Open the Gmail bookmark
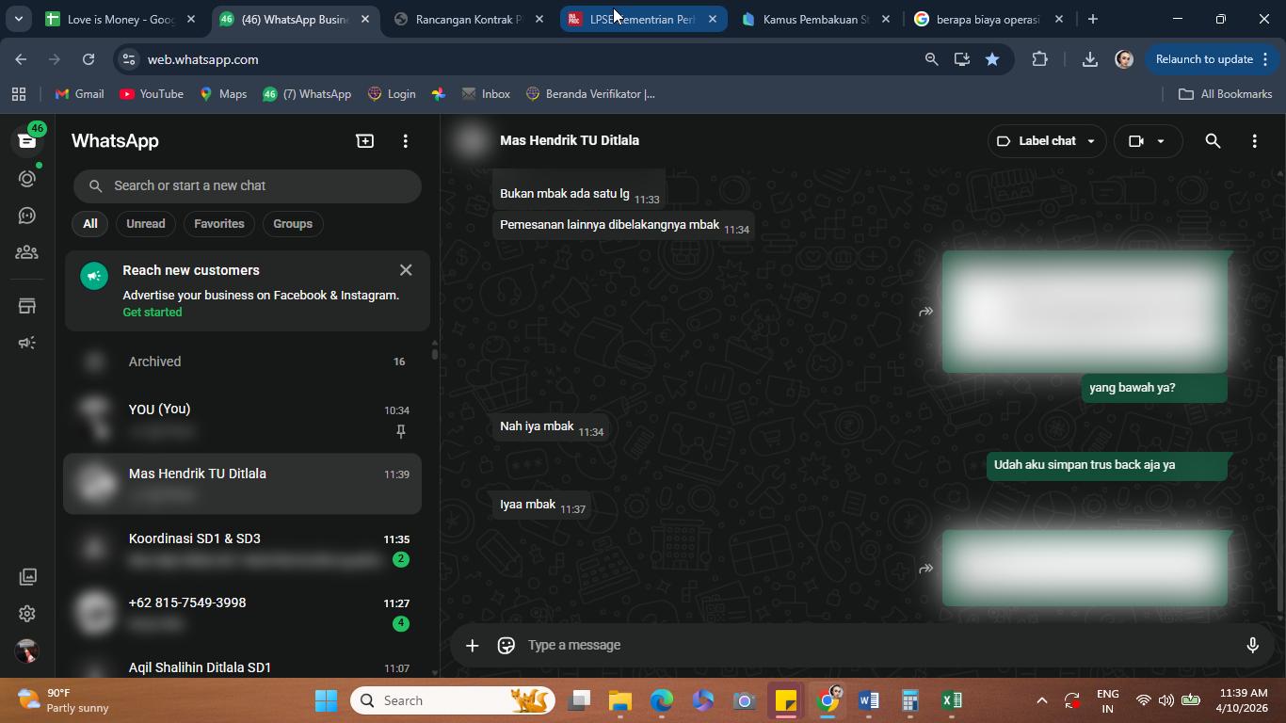Viewport: 1286px width, 723px height. [80, 94]
